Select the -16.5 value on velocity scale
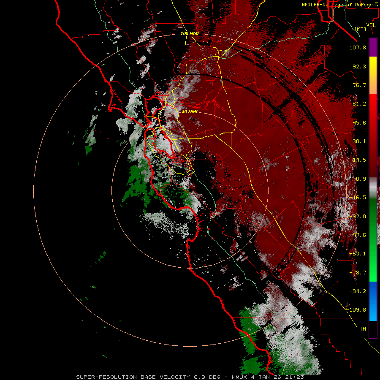The height and width of the screenshot is (380, 380). point(358,198)
